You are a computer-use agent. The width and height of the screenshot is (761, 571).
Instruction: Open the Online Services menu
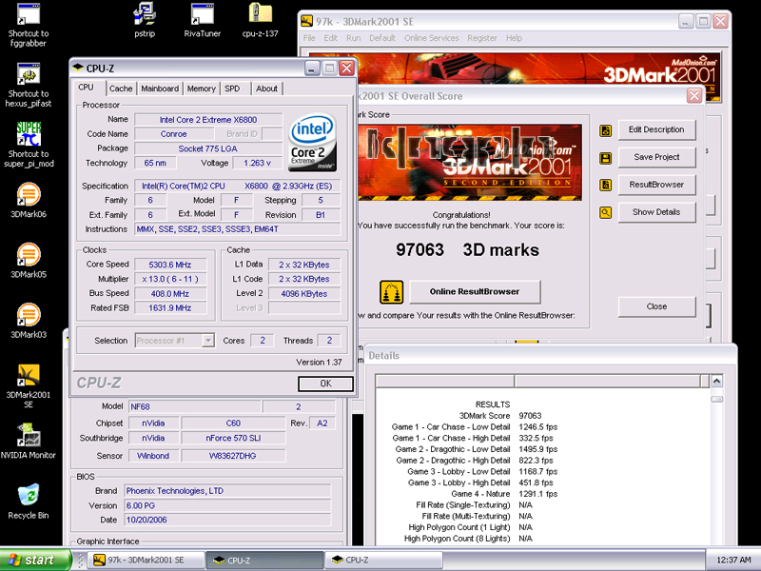click(x=432, y=38)
